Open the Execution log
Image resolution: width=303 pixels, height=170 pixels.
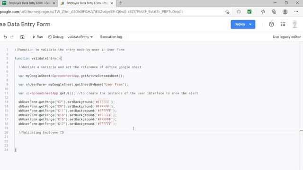111,37
